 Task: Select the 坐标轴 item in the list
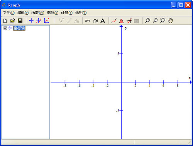click(19, 28)
